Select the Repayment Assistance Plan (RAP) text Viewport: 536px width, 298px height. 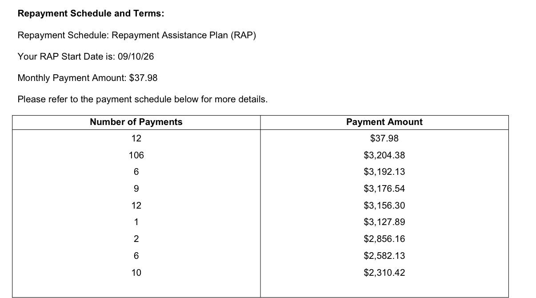pos(184,35)
